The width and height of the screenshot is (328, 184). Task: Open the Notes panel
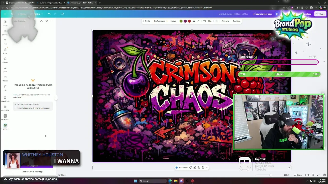[x=62, y=175]
